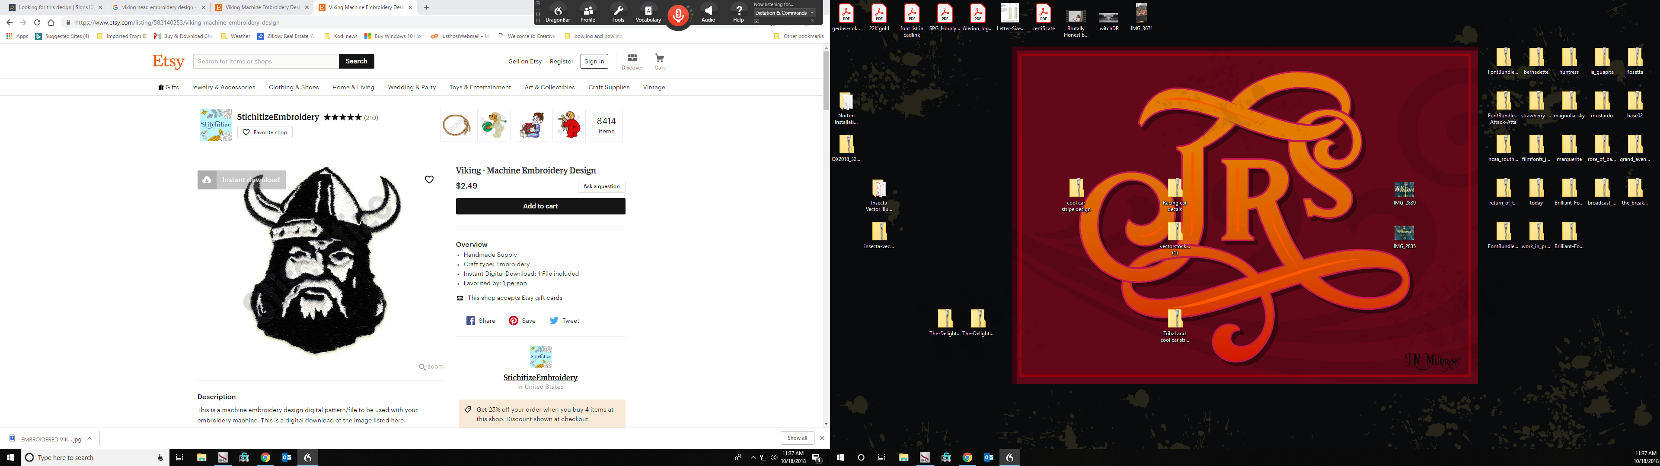The height and width of the screenshot is (466, 1660).
Task: Click the browser page vertical scrollbar
Action: point(826,80)
